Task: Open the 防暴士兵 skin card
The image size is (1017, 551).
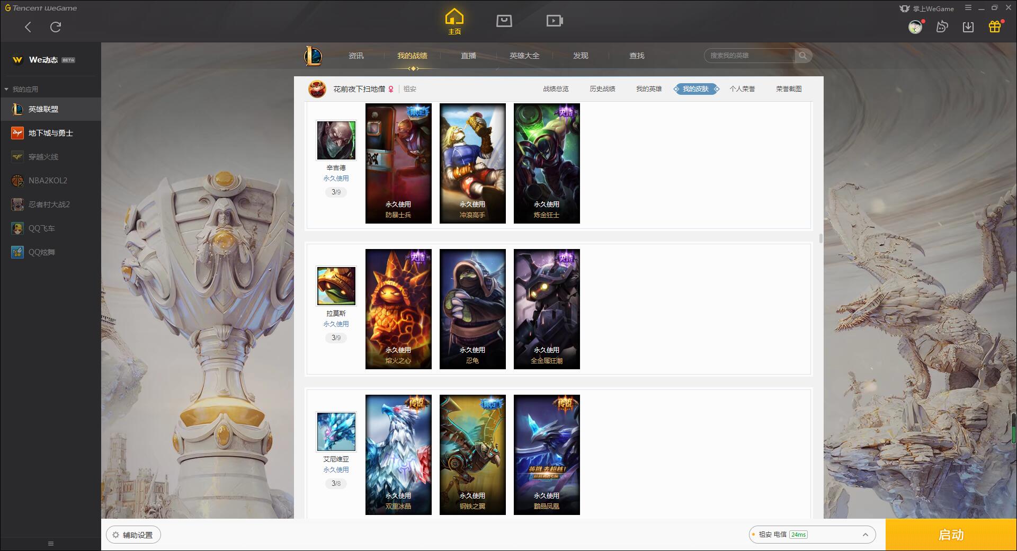Action: pyautogui.click(x=398, y=163)
